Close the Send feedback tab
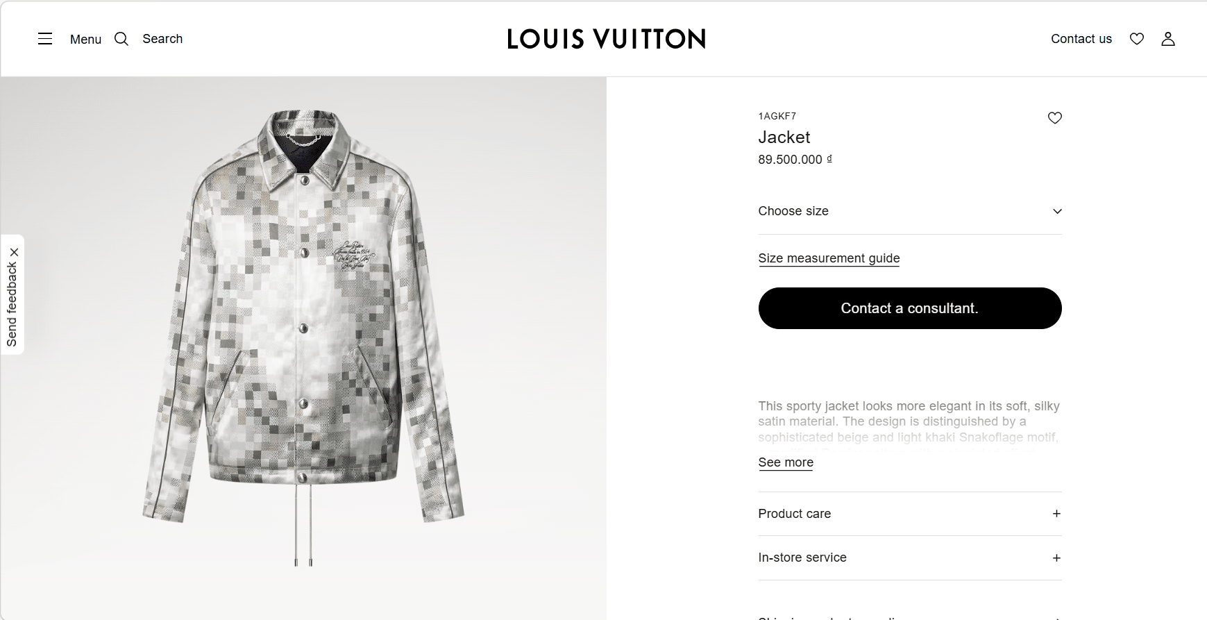This screenshot has width=1207, height=620. (x=14, y=252)
